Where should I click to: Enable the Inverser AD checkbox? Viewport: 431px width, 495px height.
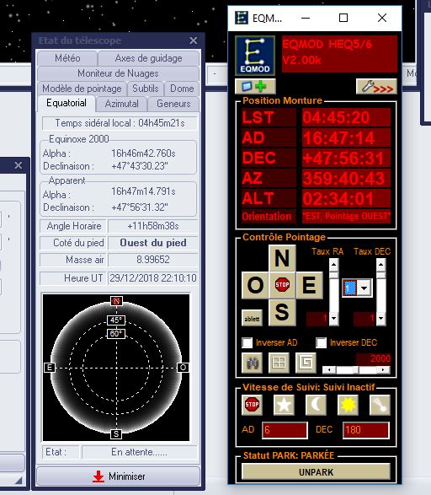[x=247, y=343]
